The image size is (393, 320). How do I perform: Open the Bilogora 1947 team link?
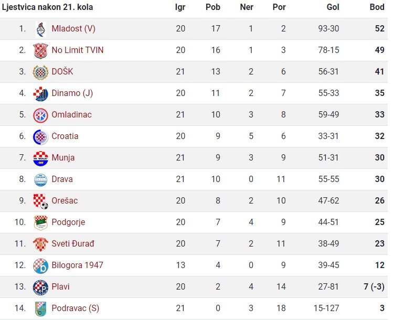point(78,265)
